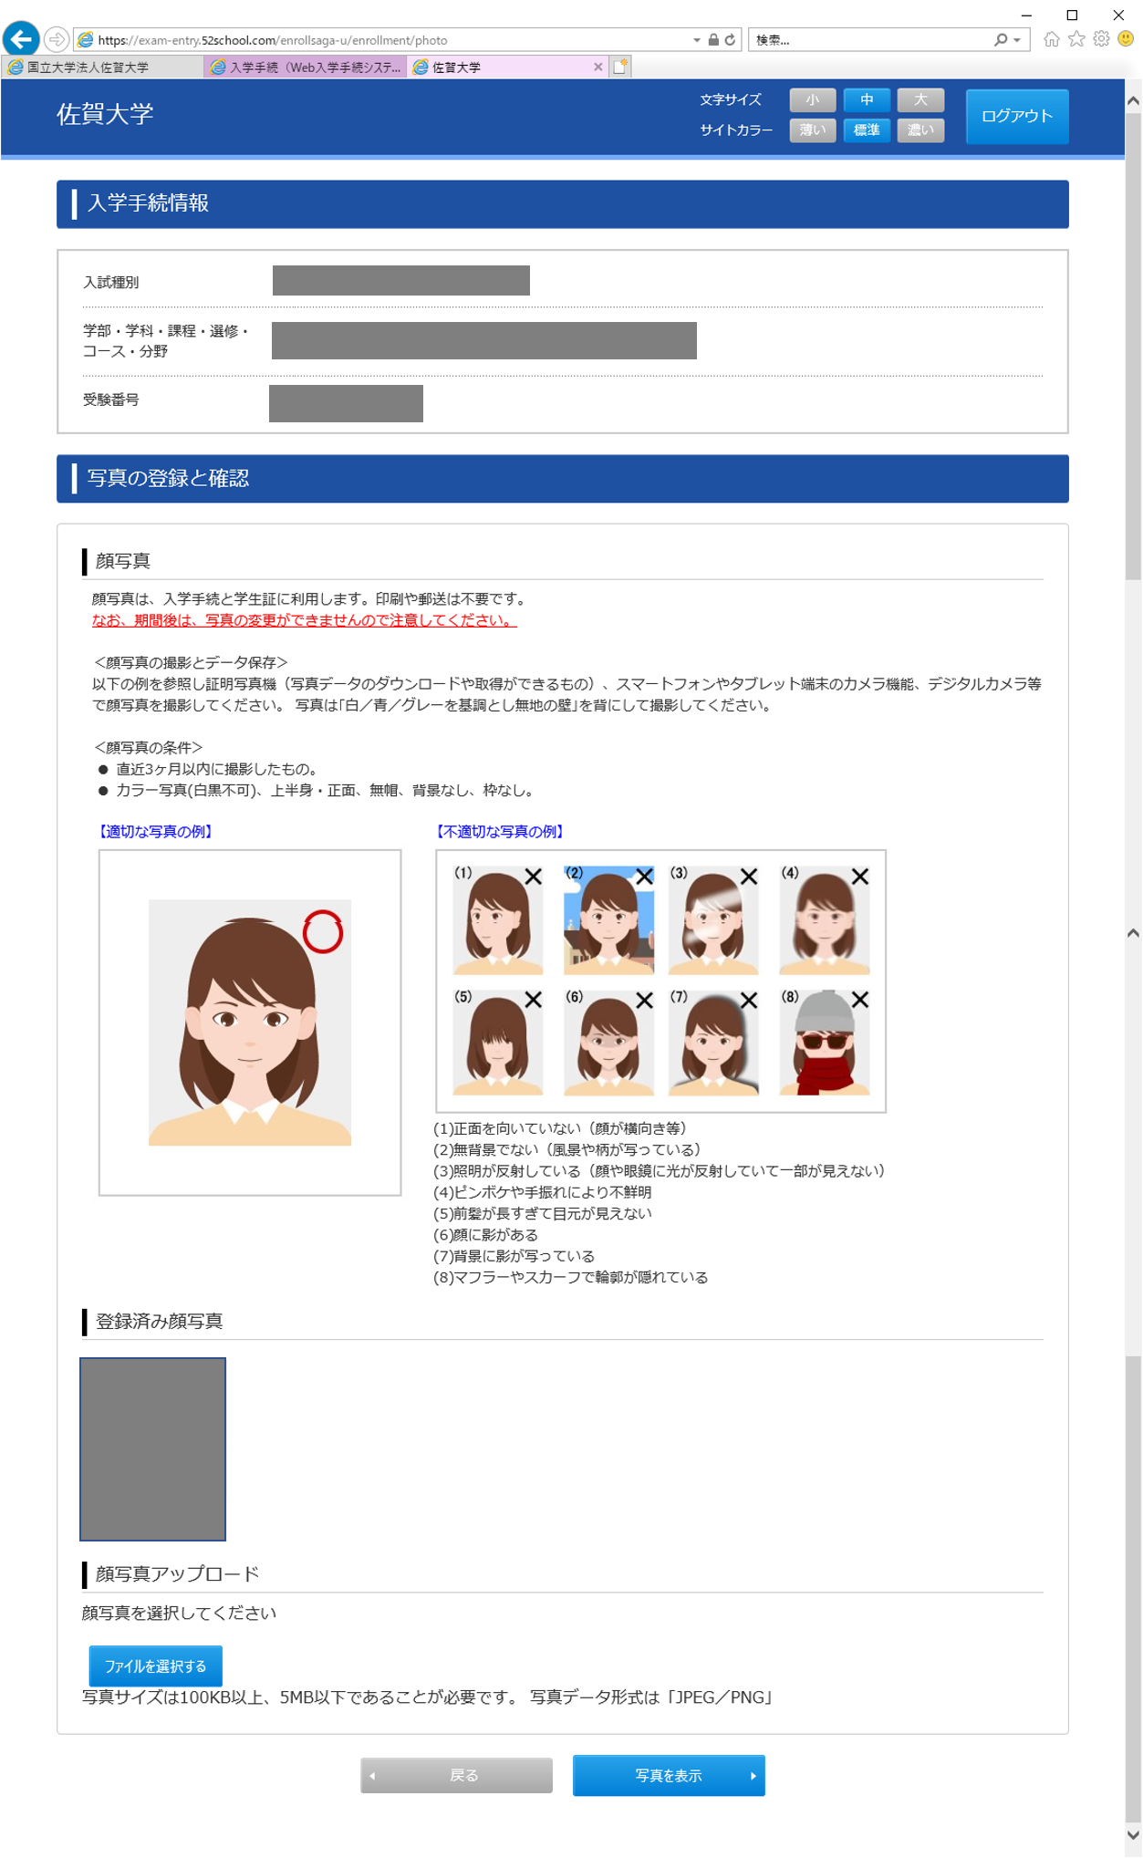Screen dimensions: 1143x1858
Task: Click the 【不適切な写真の例】 label
Action: [x=500, y=831]
